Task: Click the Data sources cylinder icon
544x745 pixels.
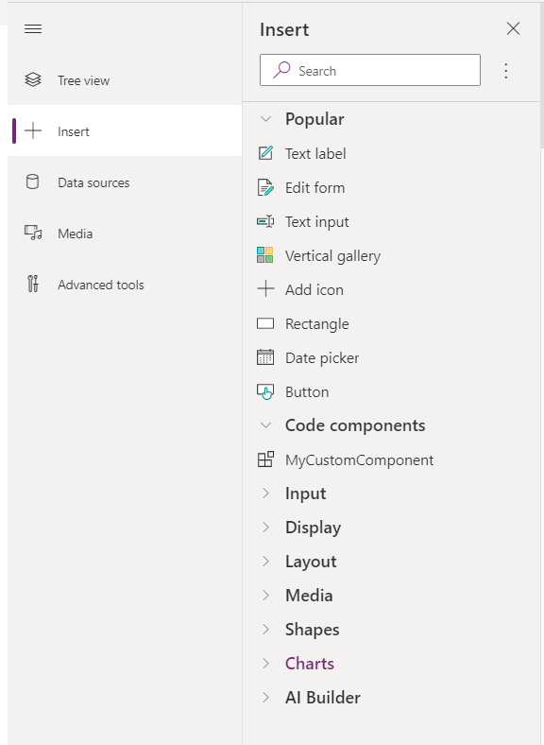Action: pos(32,182)
